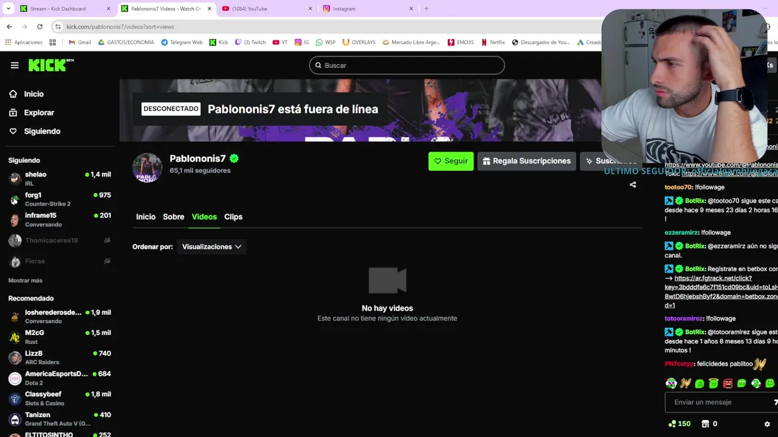Screen dimensions: 778x437
Task: Reload the page with the refresh icon
Action: coord(40,27)
